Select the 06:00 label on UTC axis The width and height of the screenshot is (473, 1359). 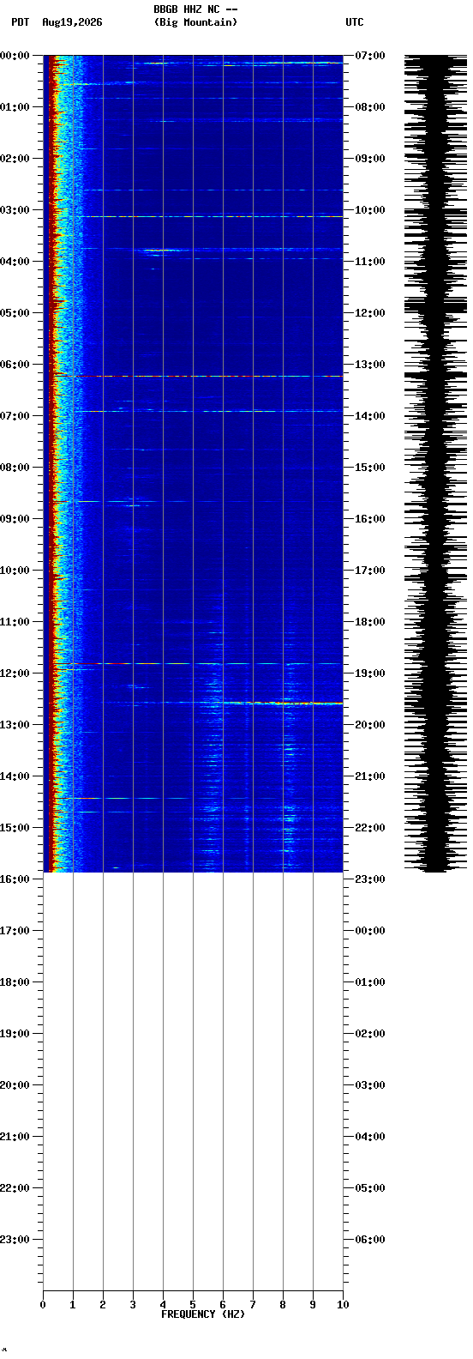(x=369, y=1240)
